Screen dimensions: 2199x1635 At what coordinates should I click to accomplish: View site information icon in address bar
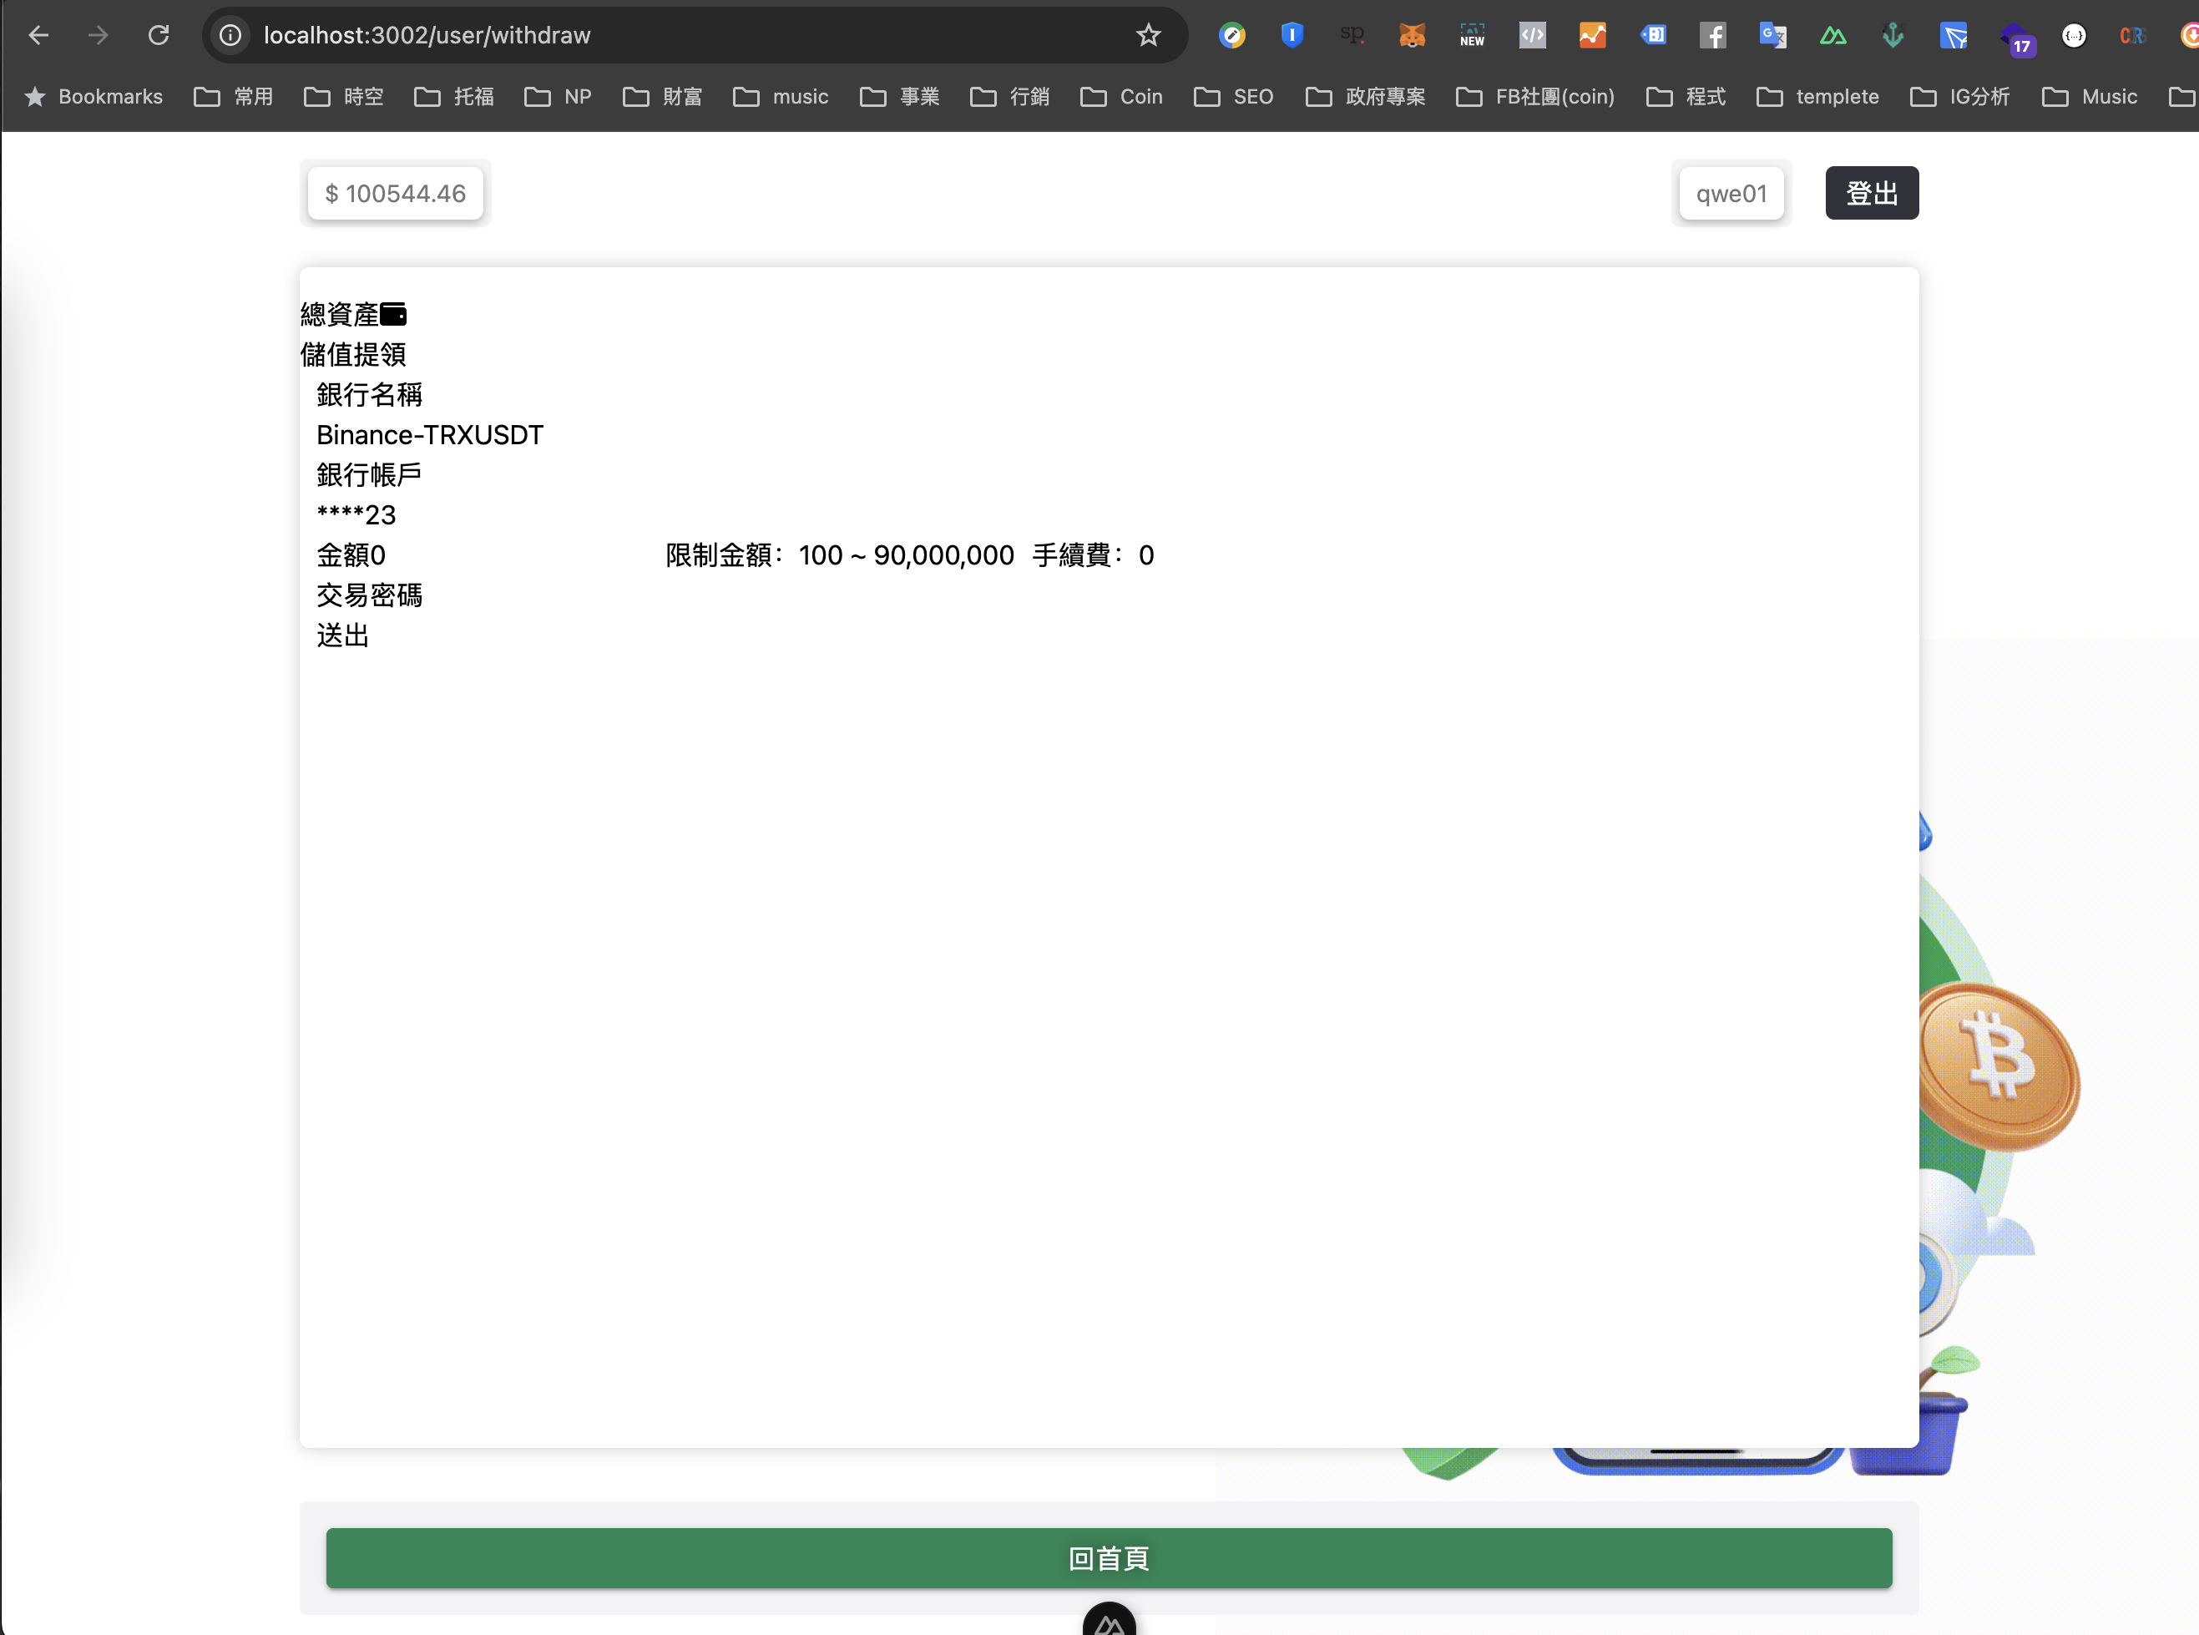point(230,36)
